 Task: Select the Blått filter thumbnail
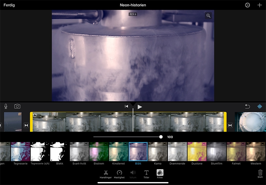pos(138,152)
